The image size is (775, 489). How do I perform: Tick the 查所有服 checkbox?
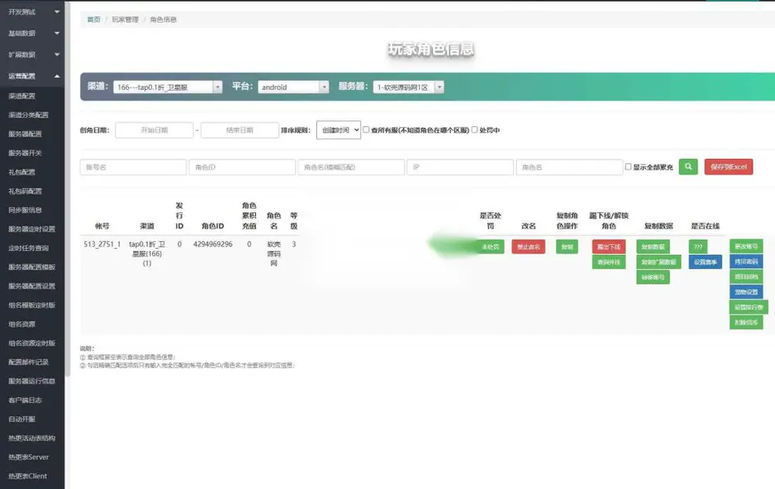point(367,129)
